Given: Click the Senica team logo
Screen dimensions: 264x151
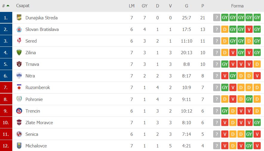Looking at the screenshot, I should click(19, 134).
